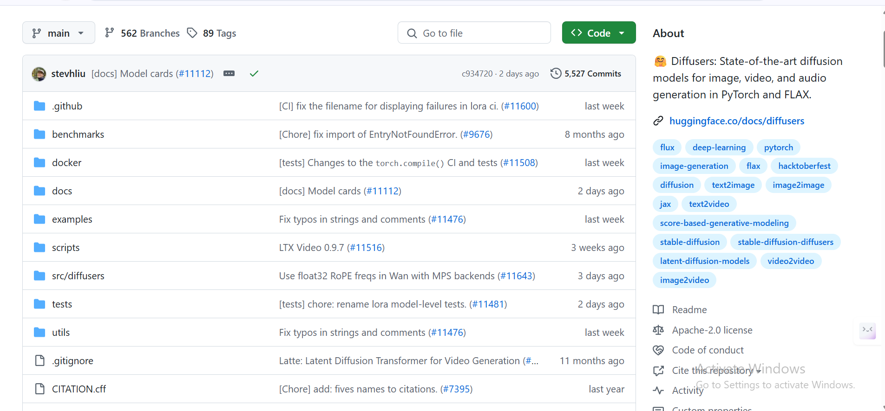Viewport: 885px width, 411px height.
Task: View the 5,527 Commits history
Action: (586, 74)
